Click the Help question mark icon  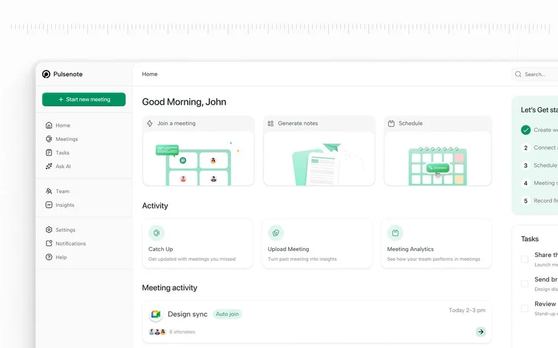click(x=49, y=257)
